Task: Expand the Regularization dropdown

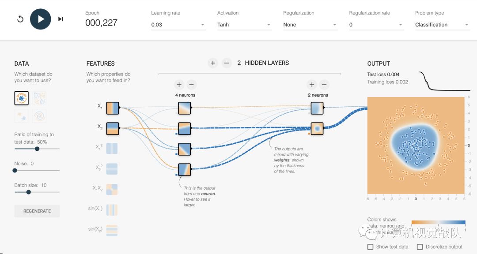Action: click(x=310, y=25)
